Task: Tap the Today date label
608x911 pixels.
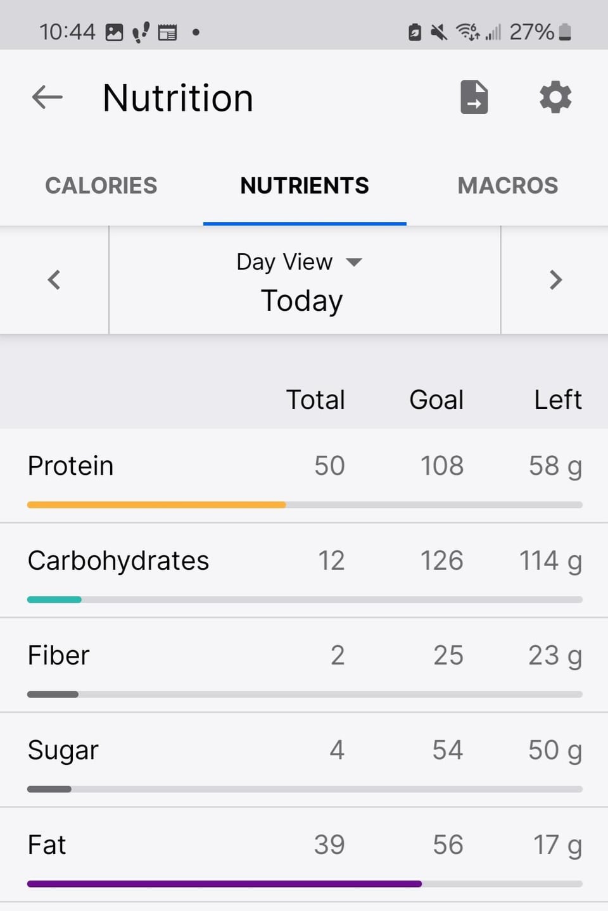Action: click(302, 301)
